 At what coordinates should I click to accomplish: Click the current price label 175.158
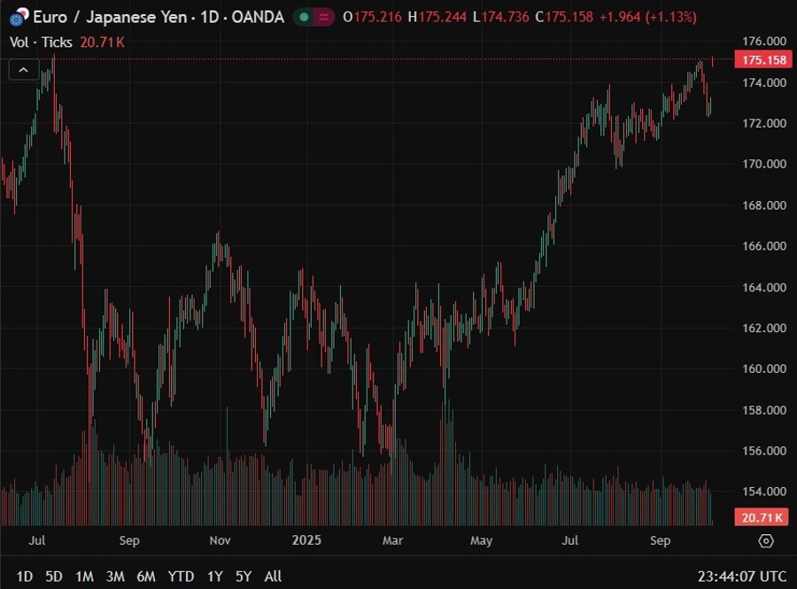[762, 59]
